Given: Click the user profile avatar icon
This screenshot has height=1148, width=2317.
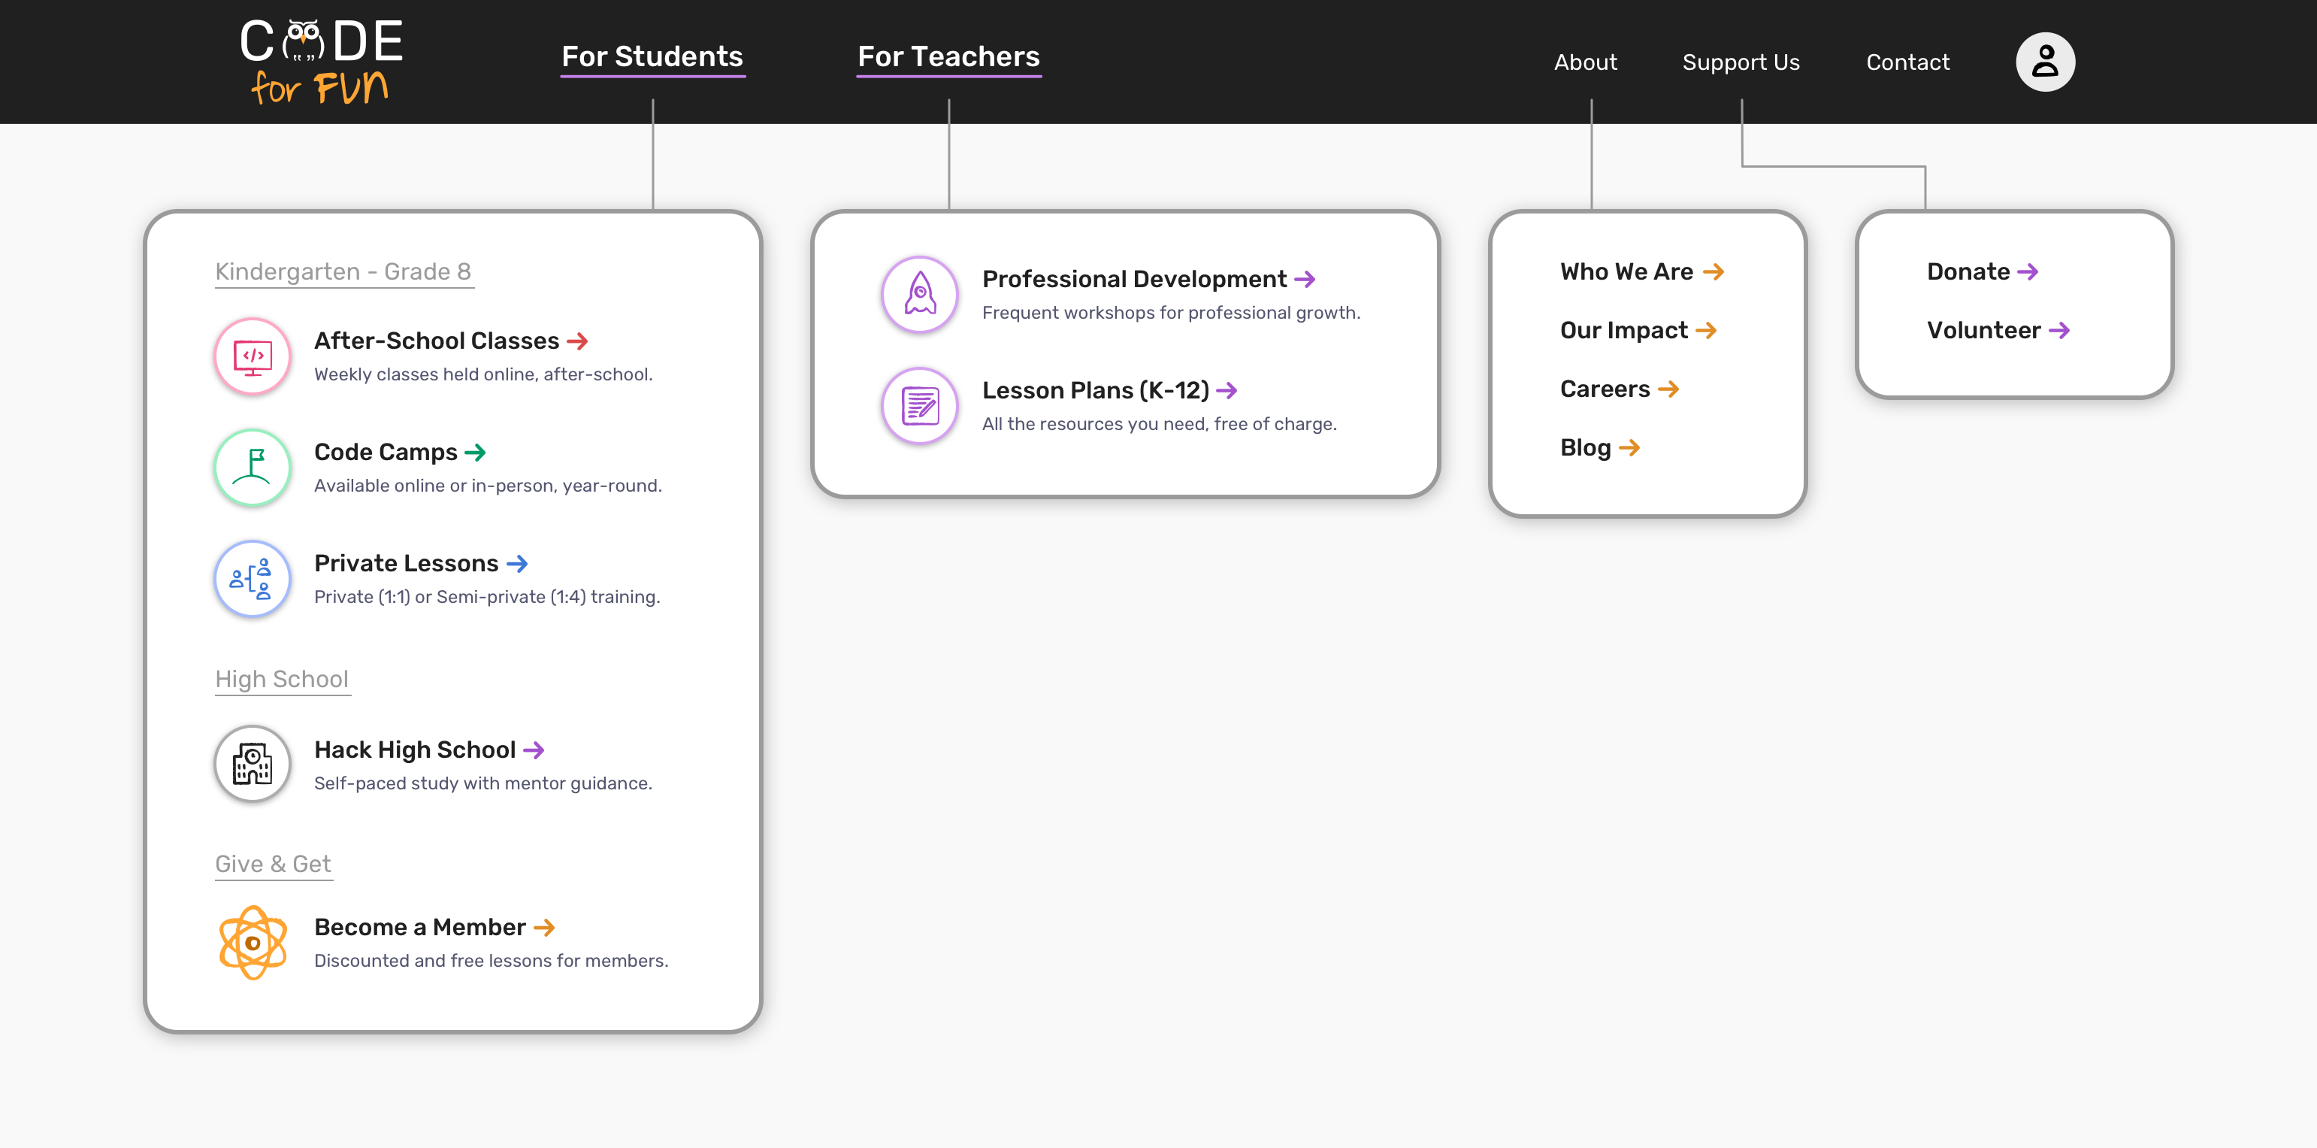Looking at the screenshot, I should point(2045,61).
